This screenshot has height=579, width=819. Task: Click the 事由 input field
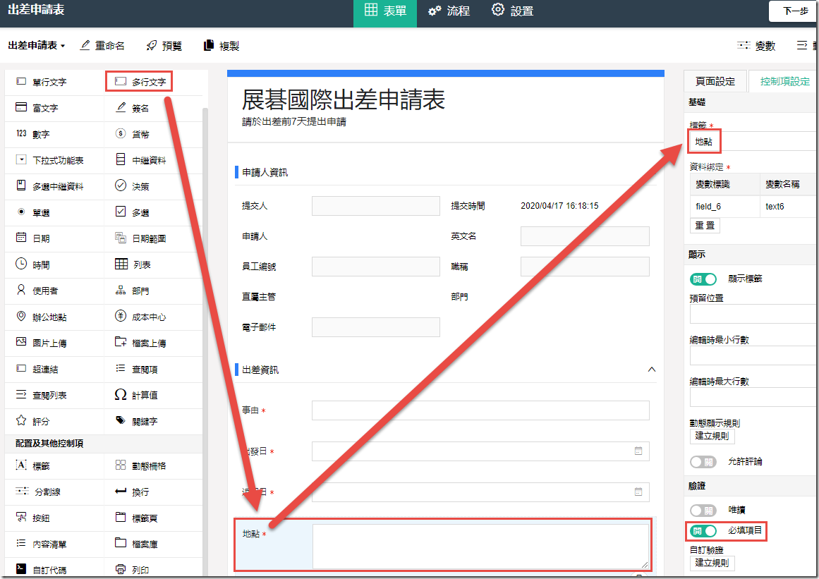tap(480, 410)
